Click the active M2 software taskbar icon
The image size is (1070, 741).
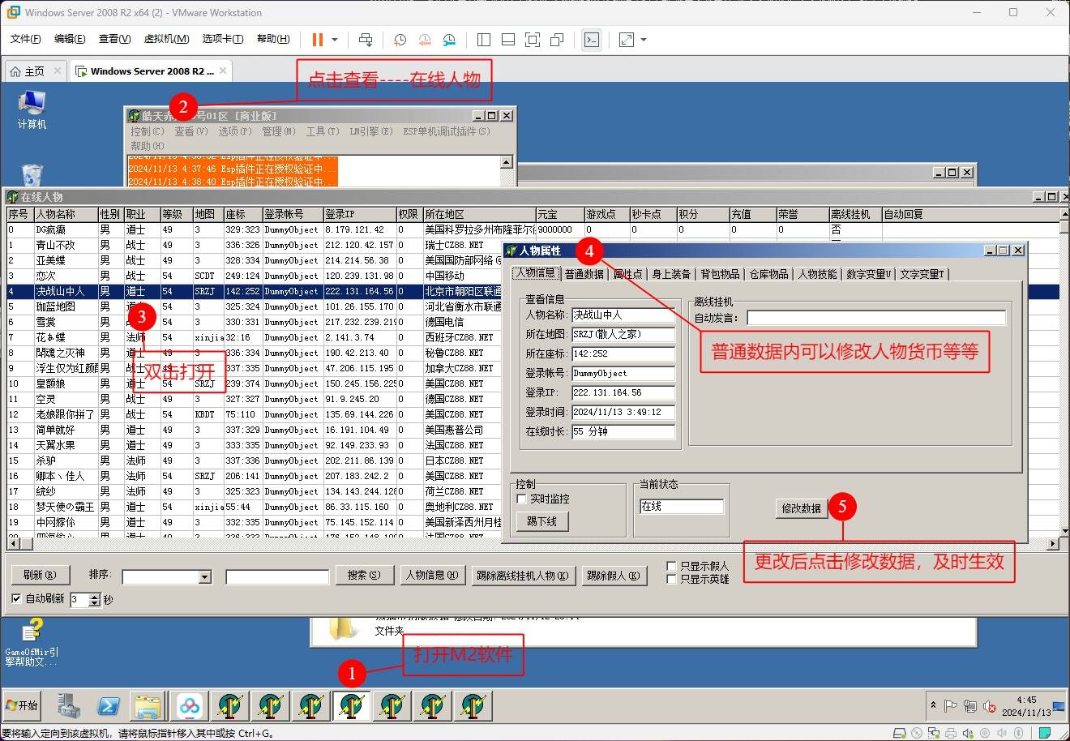click(351, 706)
